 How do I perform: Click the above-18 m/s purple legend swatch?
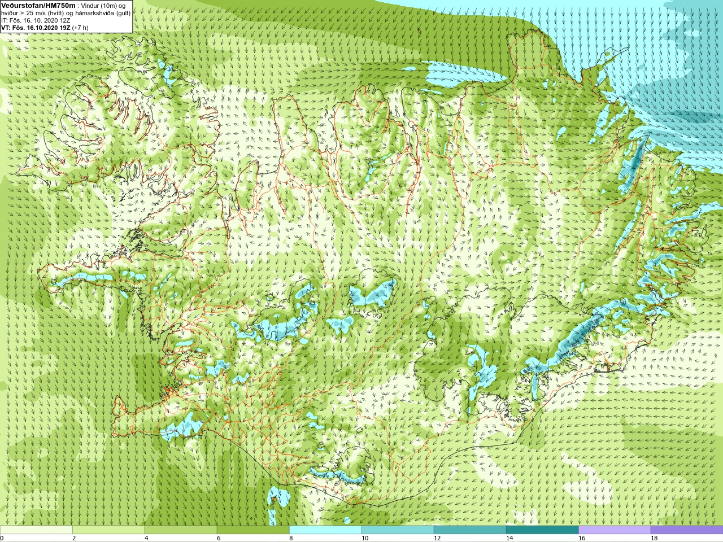point(687,530)
